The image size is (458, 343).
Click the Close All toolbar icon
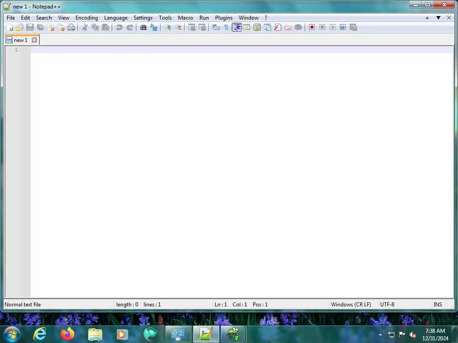[x=61, y=27]
